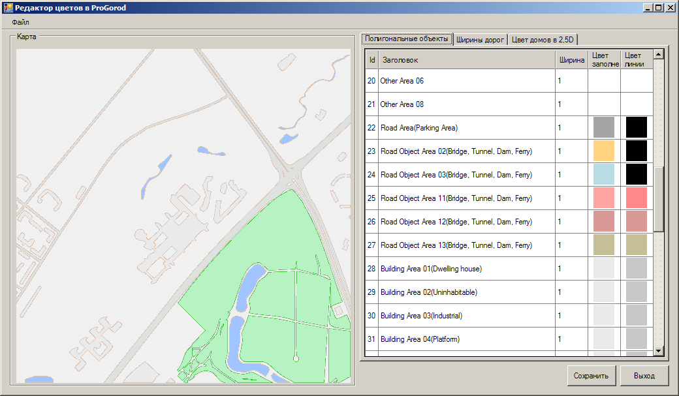Choose line color for Road Object Area 13
The width and height of the screenshot is (679, 396).
point(636,245)
